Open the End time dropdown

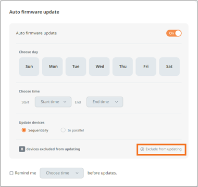tap(105, 102)
